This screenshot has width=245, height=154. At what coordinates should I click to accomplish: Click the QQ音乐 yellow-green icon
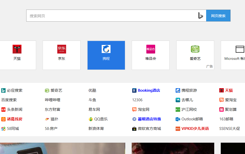91,119
